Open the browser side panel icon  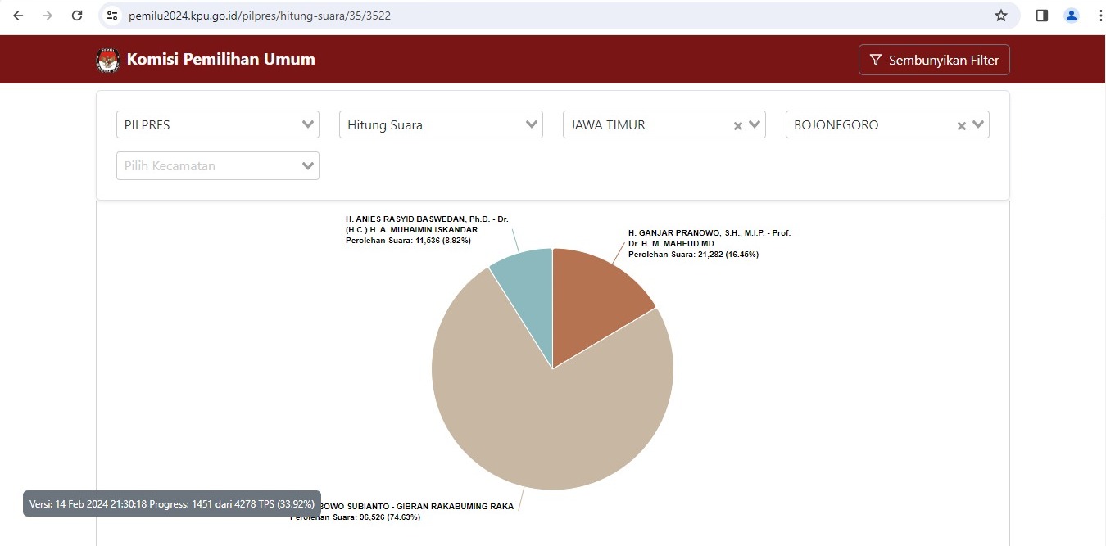1042,16
